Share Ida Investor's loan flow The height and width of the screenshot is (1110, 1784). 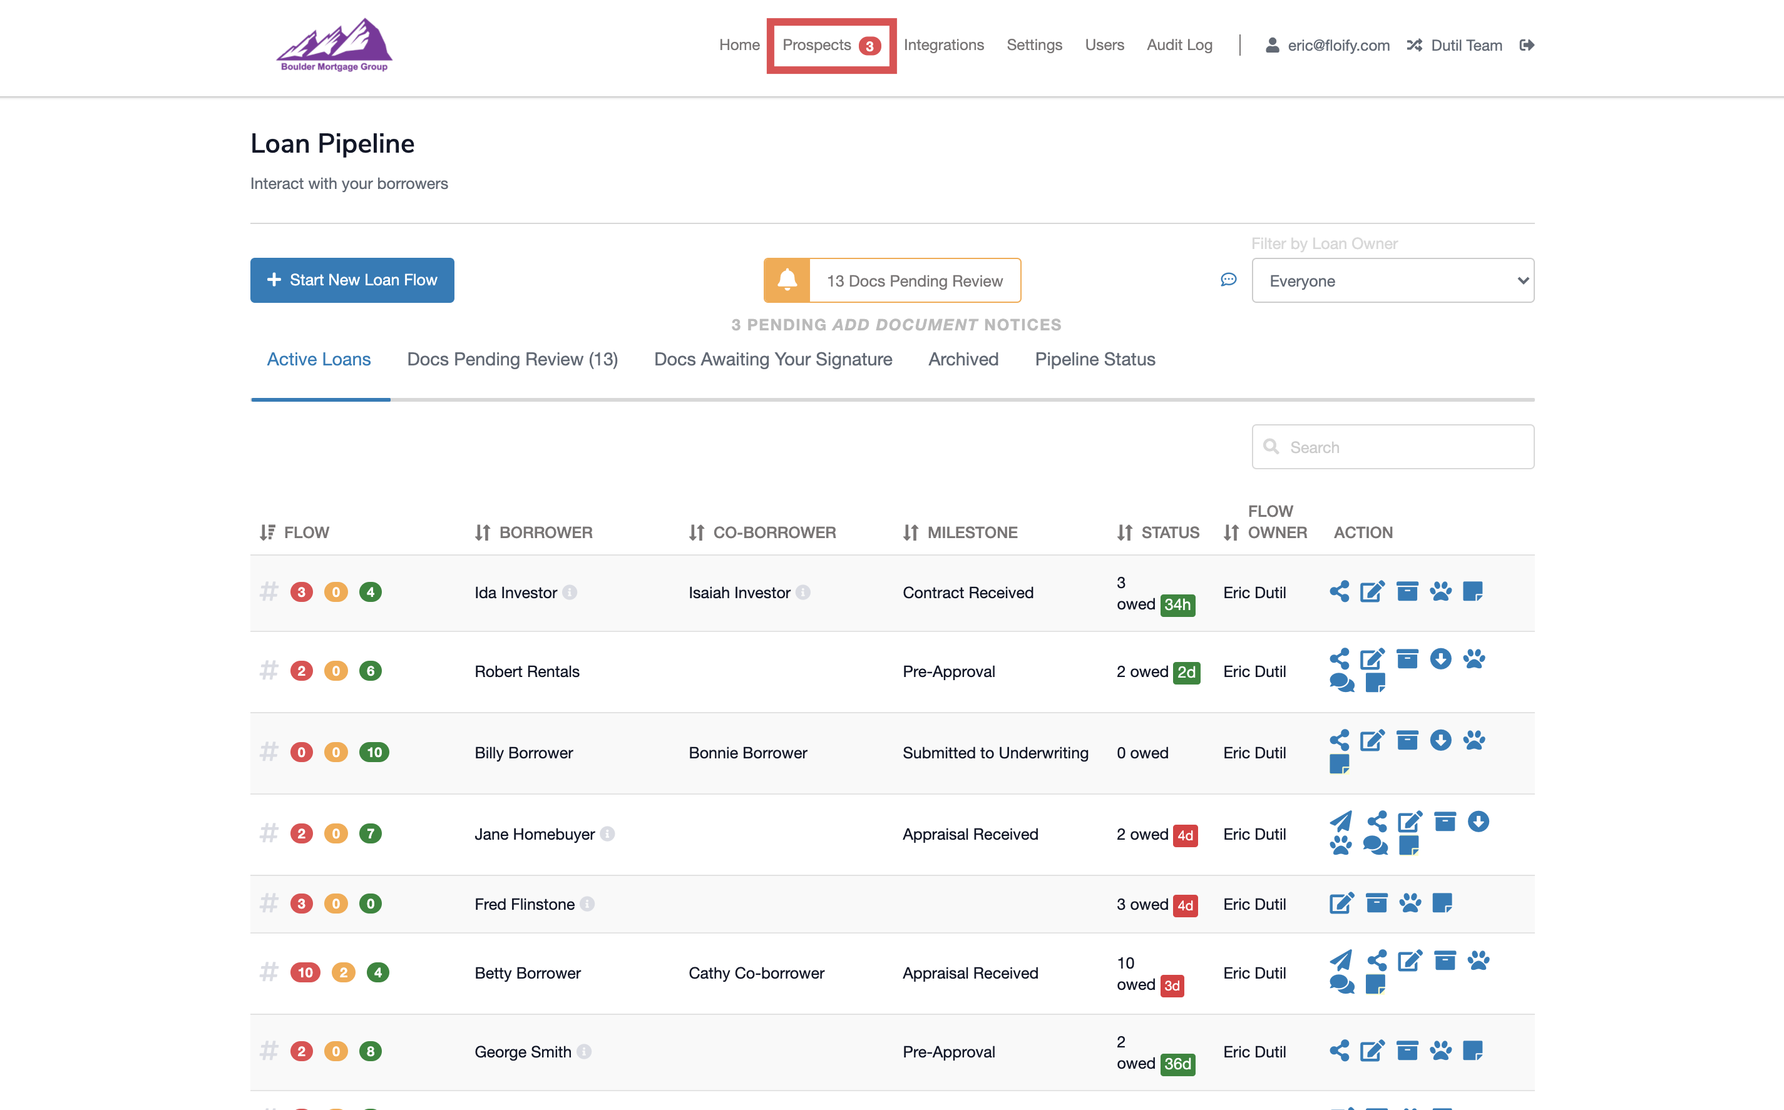pos(1339,592)
